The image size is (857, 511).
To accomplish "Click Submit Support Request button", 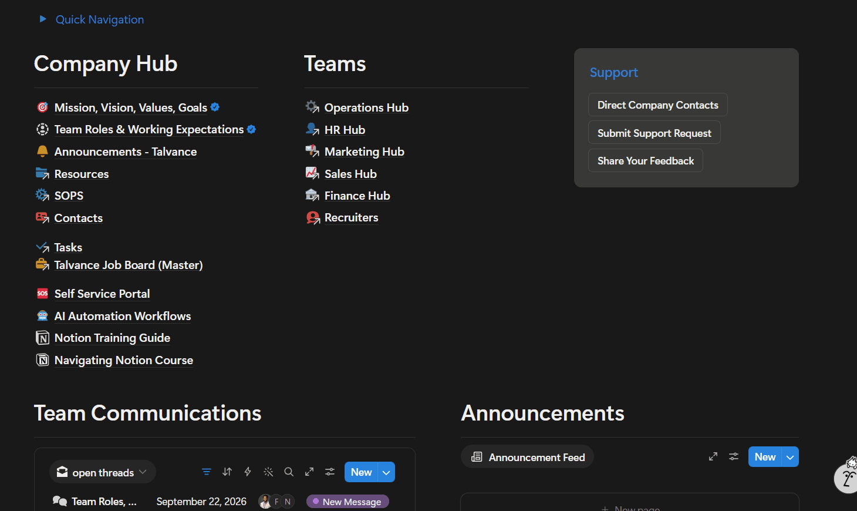I will (654, 133).
